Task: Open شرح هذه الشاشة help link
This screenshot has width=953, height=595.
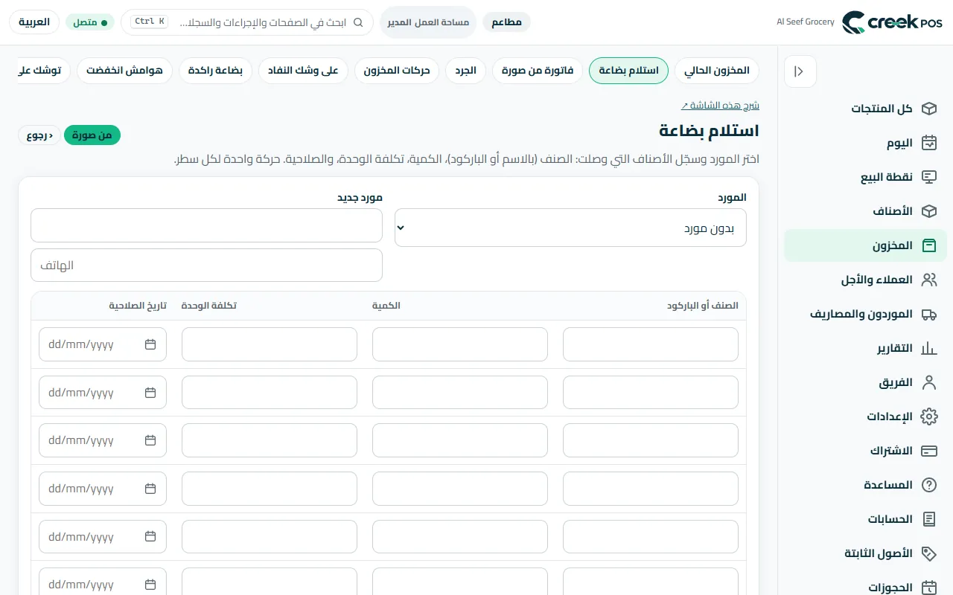Action: coord(720,106)
